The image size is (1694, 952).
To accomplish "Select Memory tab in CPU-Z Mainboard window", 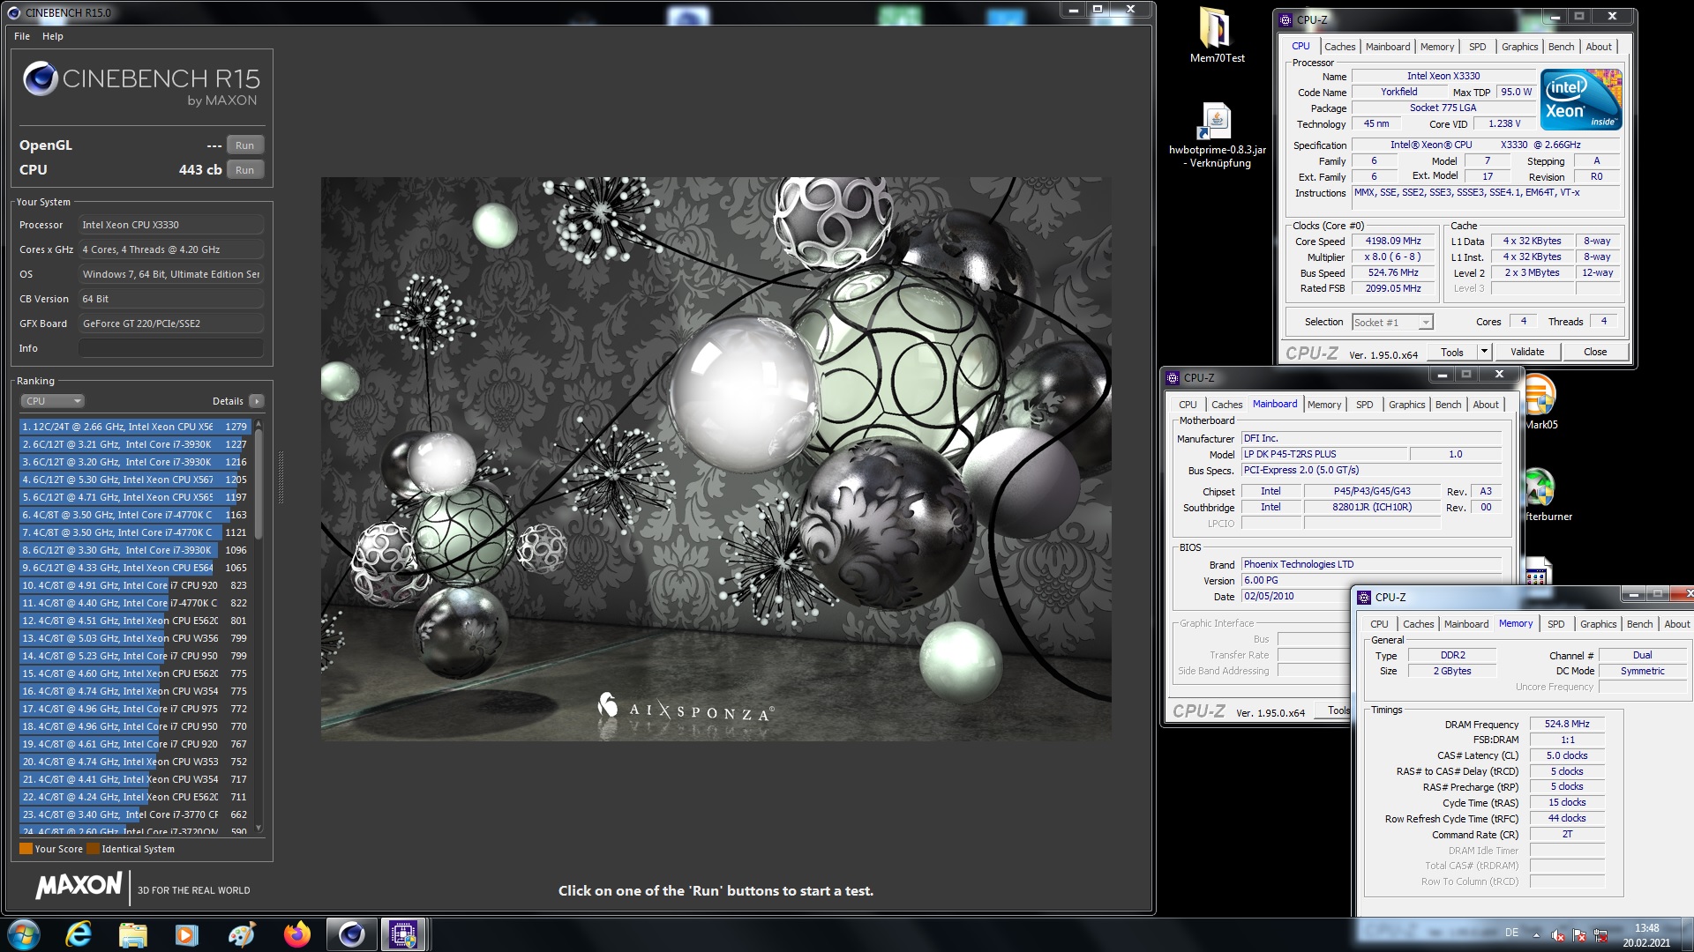I will point(1324,405).
